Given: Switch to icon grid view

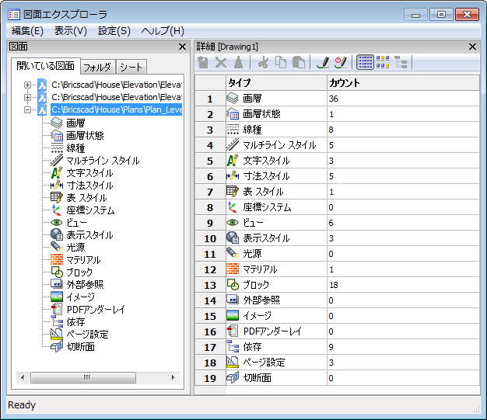Looking at the screenshot, I should [383, 62].
